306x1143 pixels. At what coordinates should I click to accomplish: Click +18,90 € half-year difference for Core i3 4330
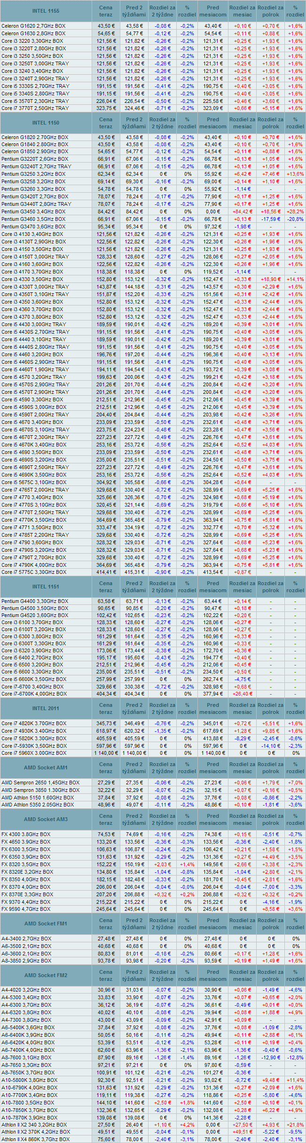click(x=271, y=279)
